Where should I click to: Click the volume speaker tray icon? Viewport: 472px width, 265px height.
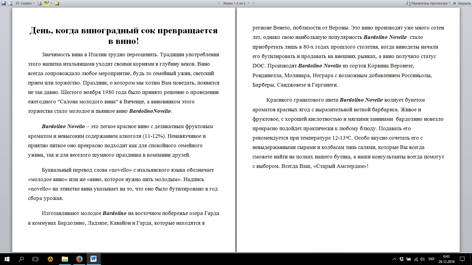tap(423, 259)
